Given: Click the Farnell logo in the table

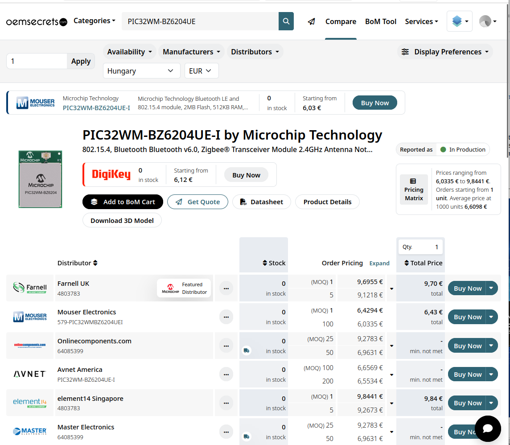Looking at the screenshot, I should point(30,288).
